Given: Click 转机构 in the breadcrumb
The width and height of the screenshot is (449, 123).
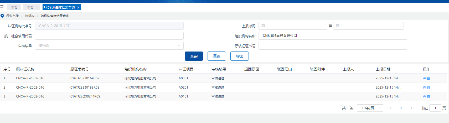Looking at the screenshot, I should pos(30,16).
